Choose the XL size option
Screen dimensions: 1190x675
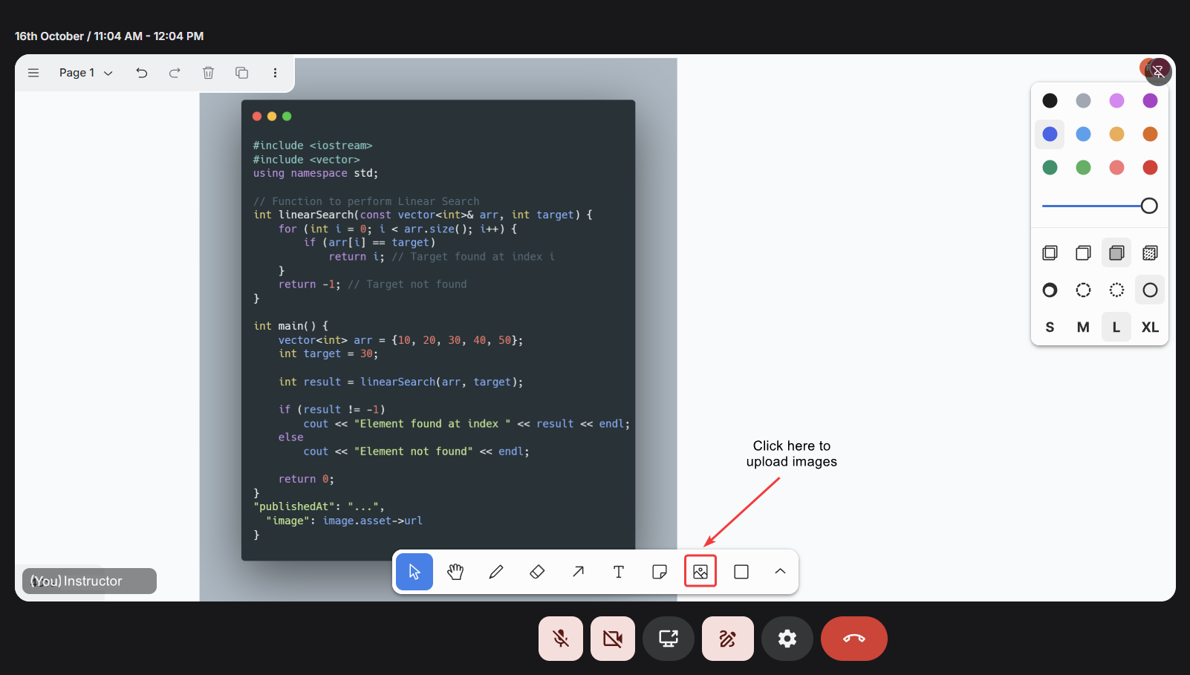[1150, 327]
